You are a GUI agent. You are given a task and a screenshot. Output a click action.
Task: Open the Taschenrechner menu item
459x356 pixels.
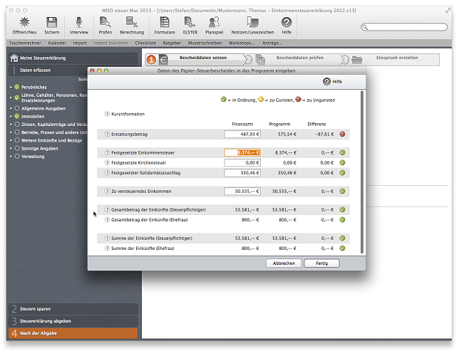(24, 43)
